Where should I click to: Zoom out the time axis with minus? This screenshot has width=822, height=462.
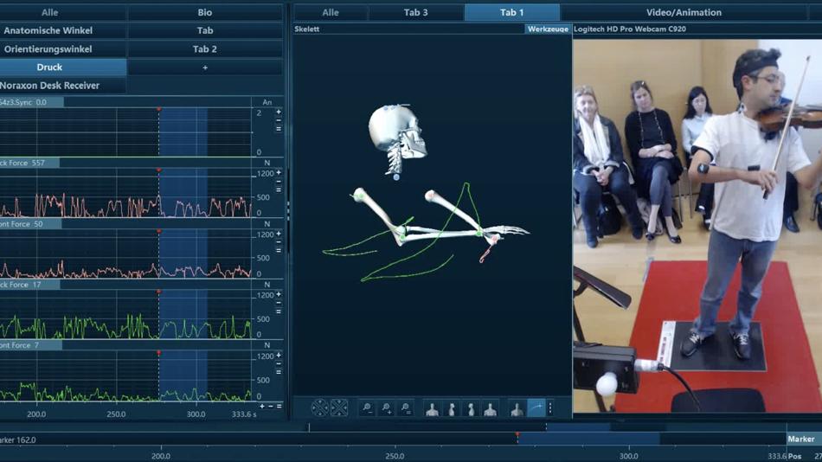click(271, 407)
